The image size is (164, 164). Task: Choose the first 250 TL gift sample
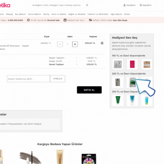click(x=118, y=82)
